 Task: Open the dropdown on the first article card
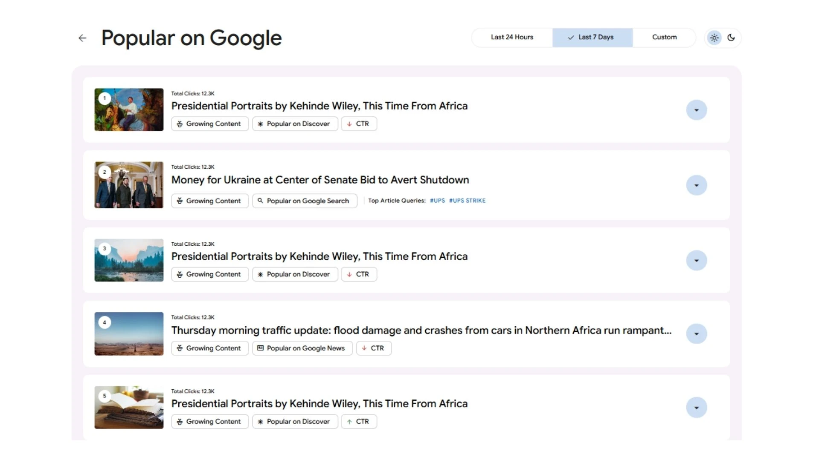(697, 110)
